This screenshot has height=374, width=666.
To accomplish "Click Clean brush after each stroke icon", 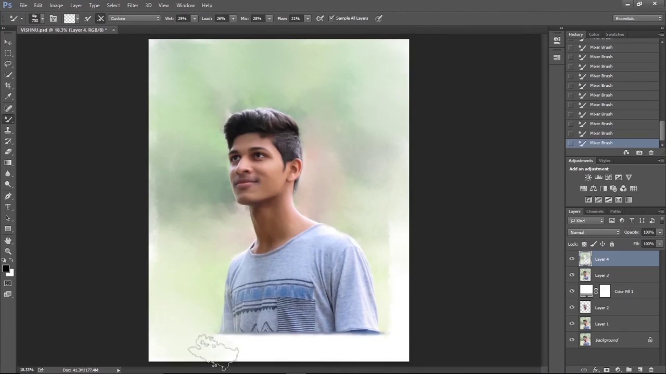I will tap(101, 18).
